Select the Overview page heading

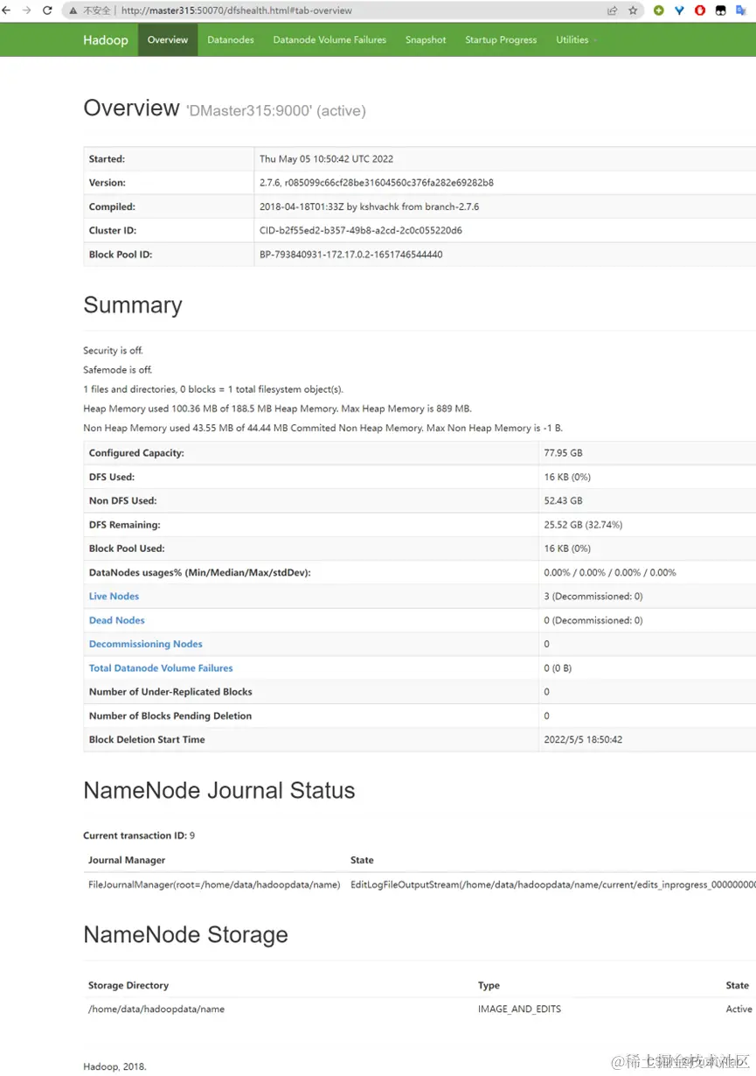pos(225,108)
